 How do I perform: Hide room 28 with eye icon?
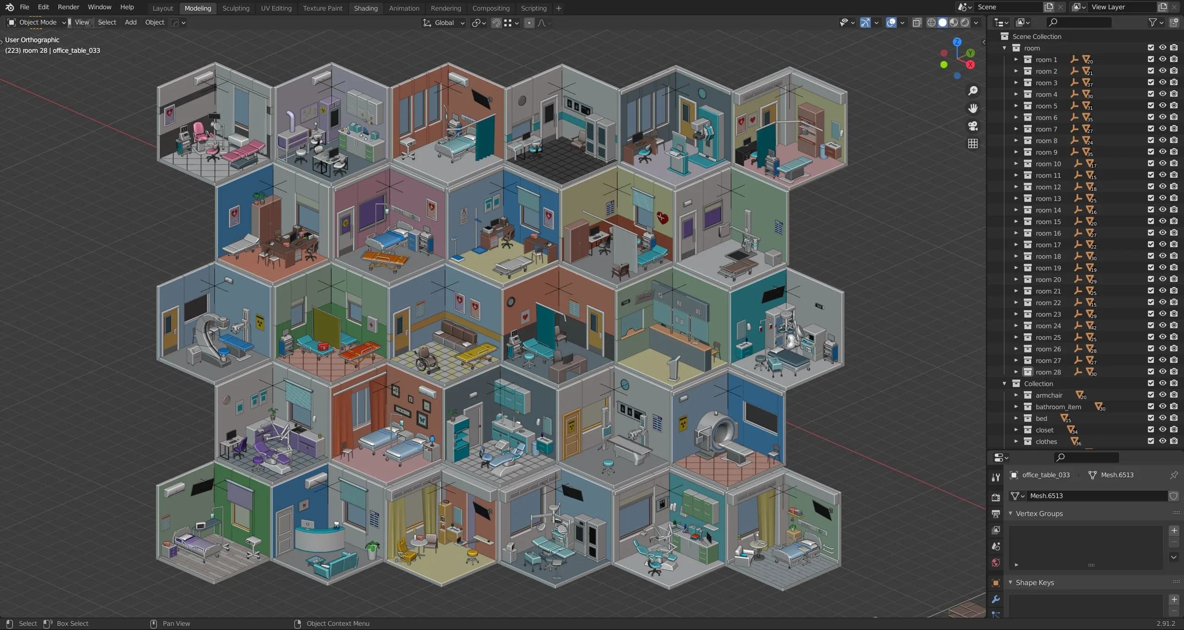[1162, 372]
